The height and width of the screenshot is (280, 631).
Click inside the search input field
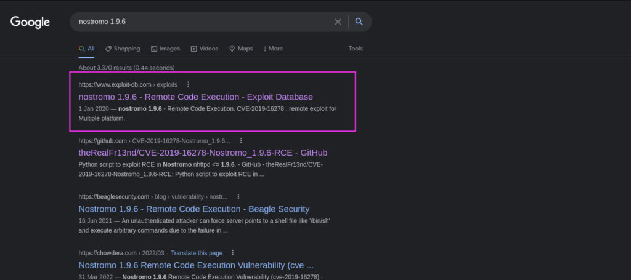click(x=203, y=22)
